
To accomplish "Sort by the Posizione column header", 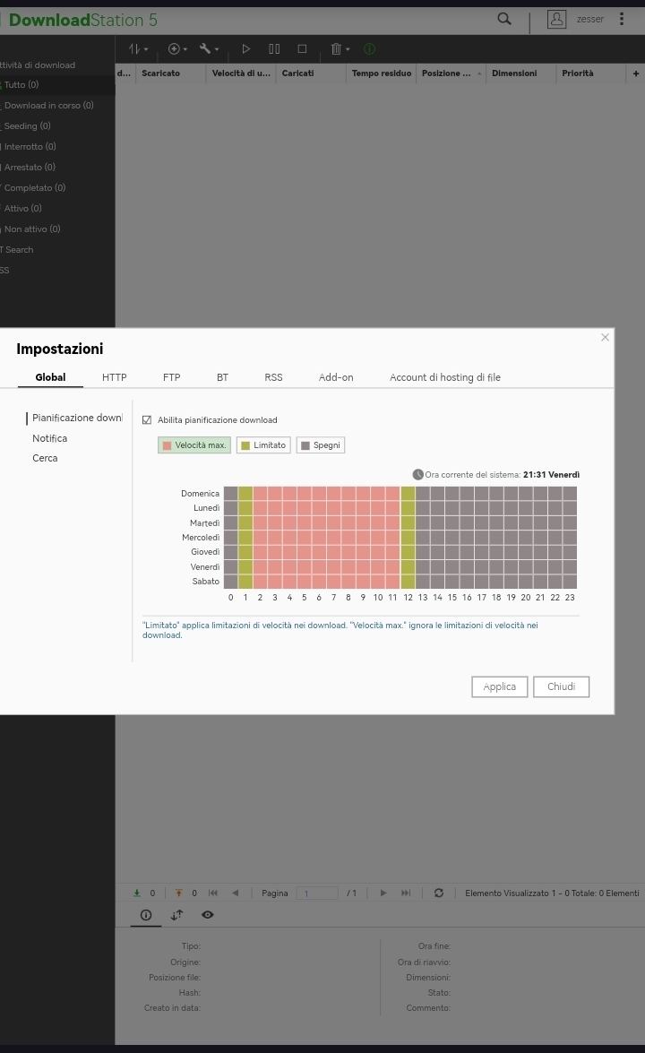I will [451, 73].
